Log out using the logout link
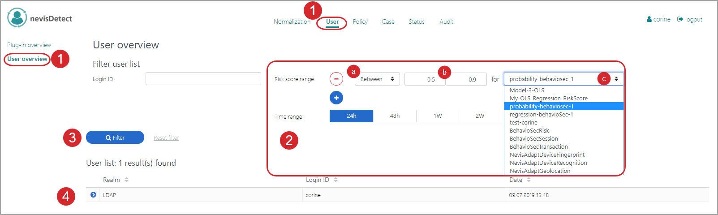Viewport: 718px width, 215px height. pos(690,19)
